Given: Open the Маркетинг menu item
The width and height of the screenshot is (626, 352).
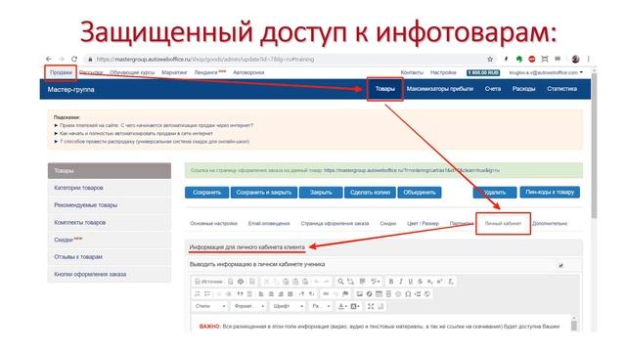Looking at the screenshot, I should [174, 72].
